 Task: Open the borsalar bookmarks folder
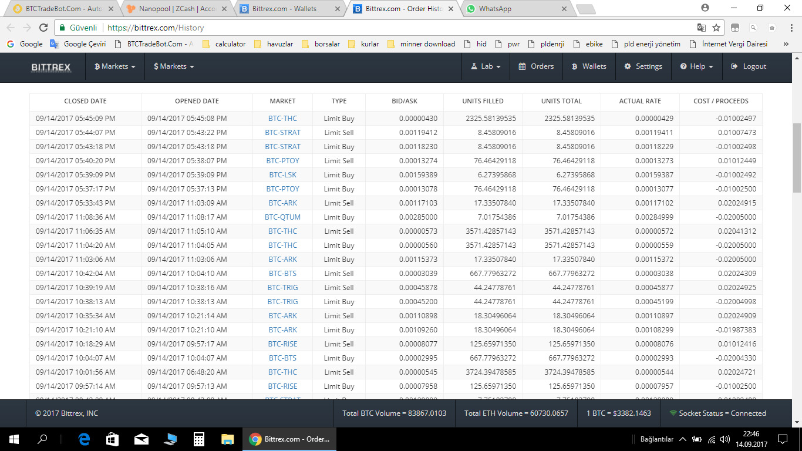(321, 44)
